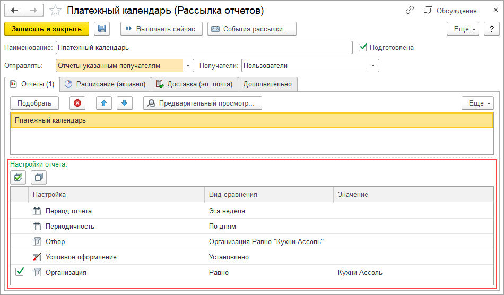Uncheck all report settings icon
Viewport: 504px width, 295px height.
(x=39, y=177)
